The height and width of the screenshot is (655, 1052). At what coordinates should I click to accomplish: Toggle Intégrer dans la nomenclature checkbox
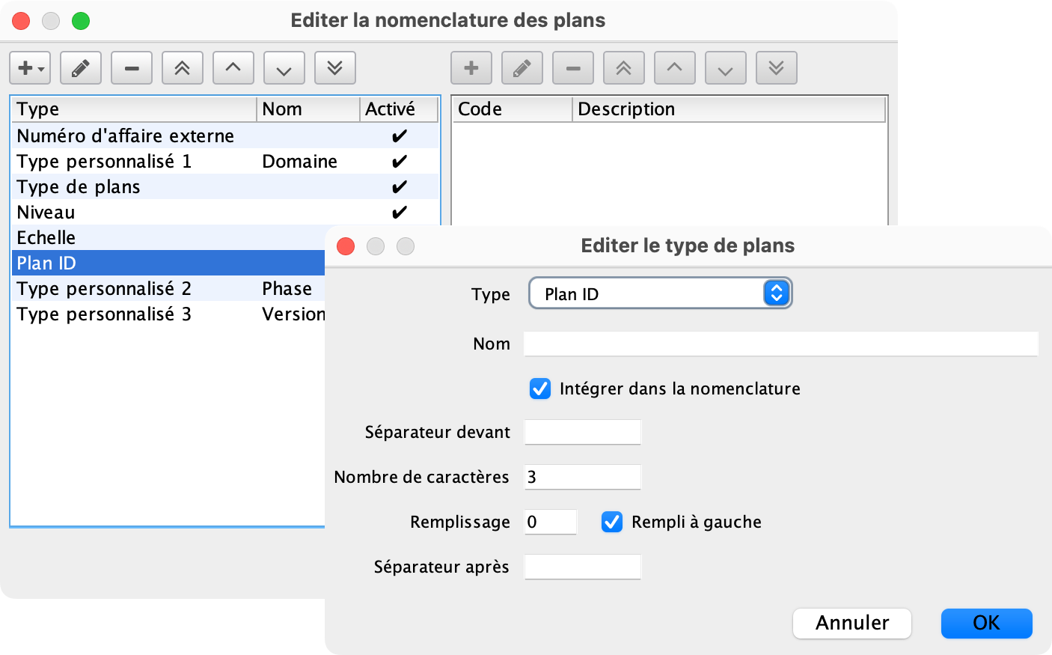[540, 389]
